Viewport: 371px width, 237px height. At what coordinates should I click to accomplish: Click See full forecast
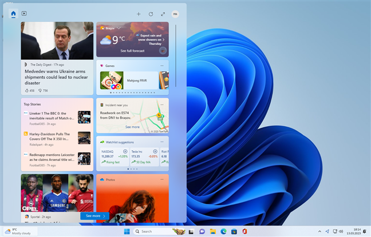click(132, 51)
